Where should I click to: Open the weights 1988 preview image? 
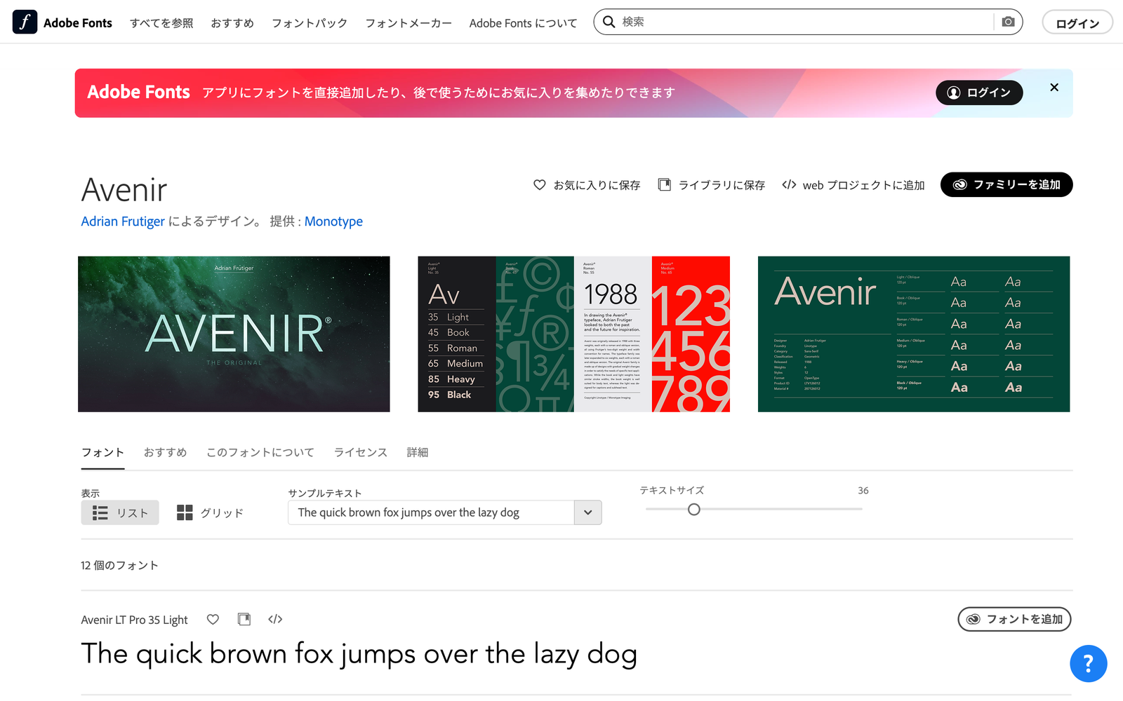573,334
